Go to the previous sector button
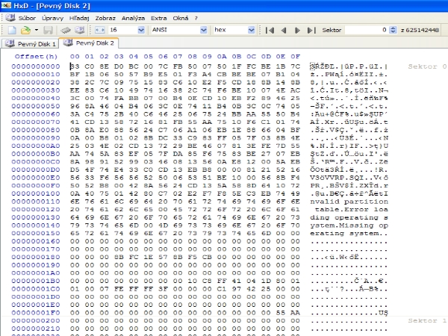The height and width of the screenshot is (336, 448). (x=284, y=30)
